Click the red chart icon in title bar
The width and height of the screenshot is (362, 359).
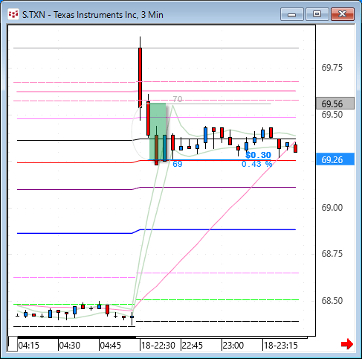tap(13, 14)
